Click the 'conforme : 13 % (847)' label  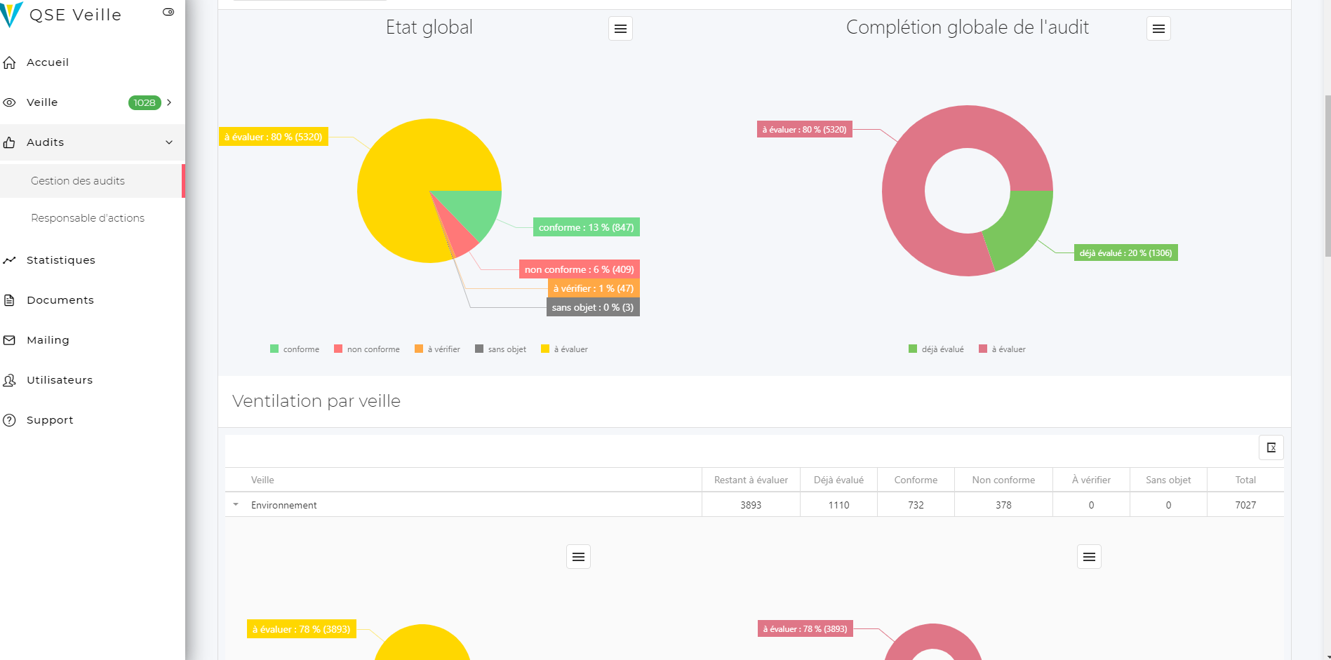tap(587, 227)
